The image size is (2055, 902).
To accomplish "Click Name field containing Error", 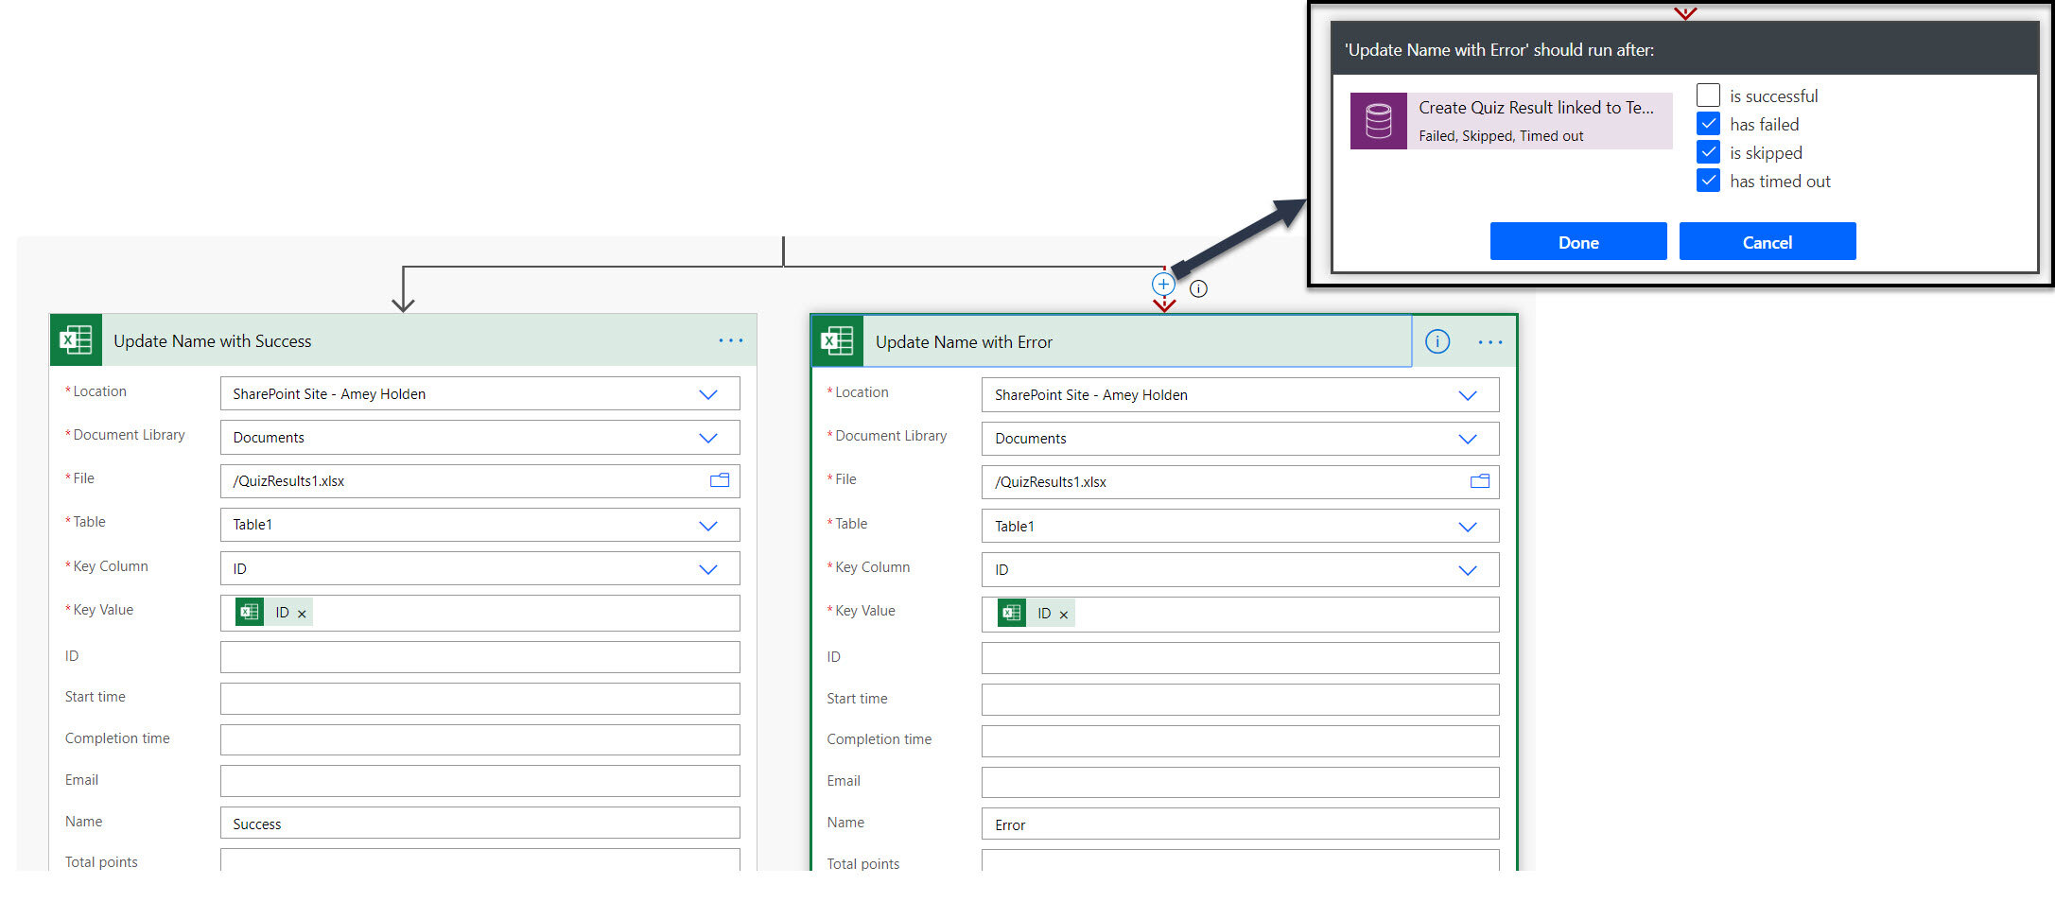I will [x=1241, y=824].
